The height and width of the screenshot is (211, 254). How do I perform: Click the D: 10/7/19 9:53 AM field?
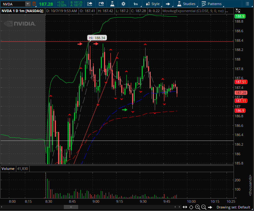click(x=62, y=11)
